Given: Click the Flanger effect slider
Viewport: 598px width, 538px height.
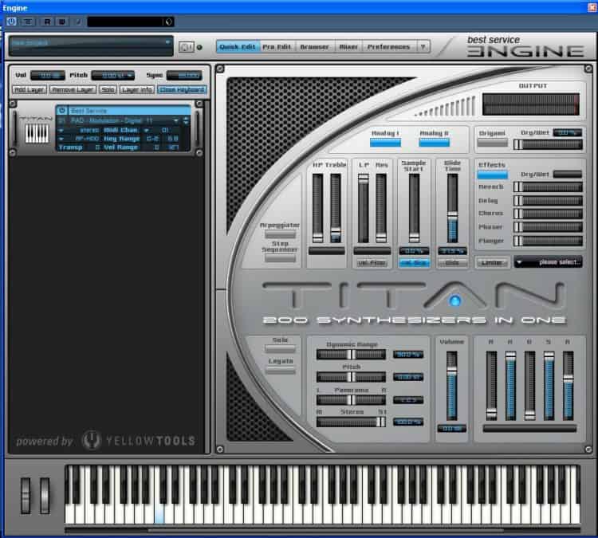Looking at the screenshot, I should tap(548, 241).
